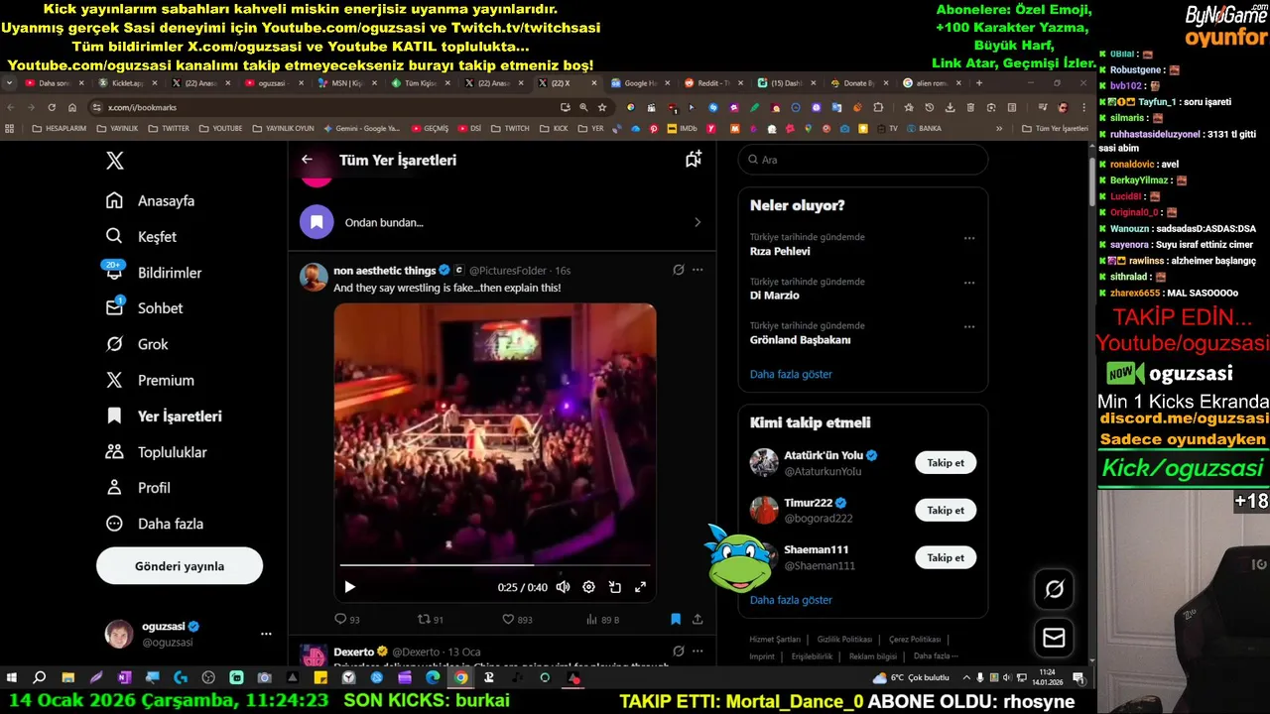
Task: Open more options for Di Marzio trend
Action: (969, 283)
